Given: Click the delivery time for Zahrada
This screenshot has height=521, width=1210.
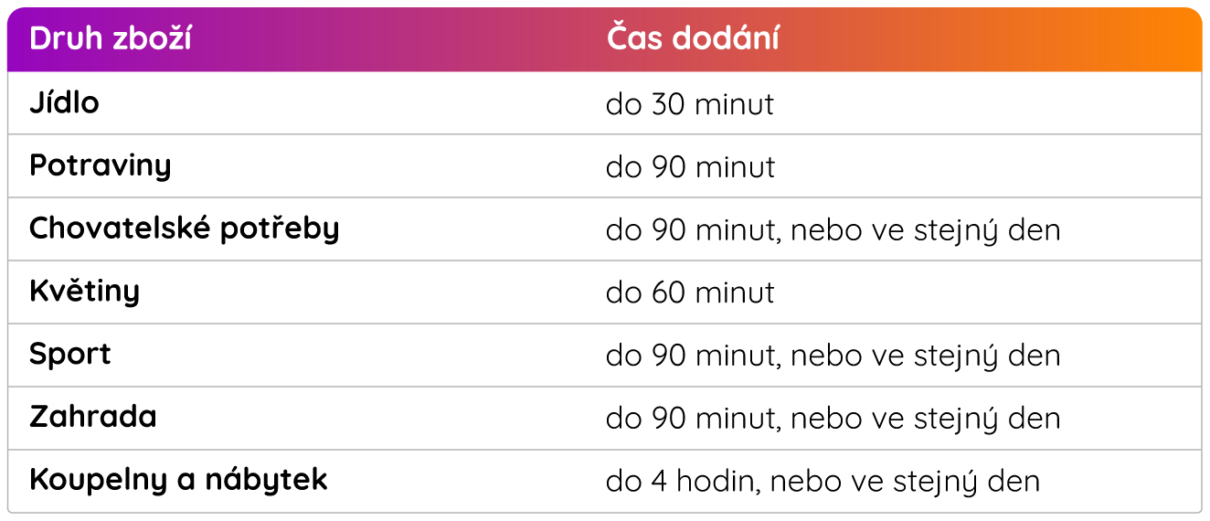Looking at the screenshot, I should tap(833, 419).
